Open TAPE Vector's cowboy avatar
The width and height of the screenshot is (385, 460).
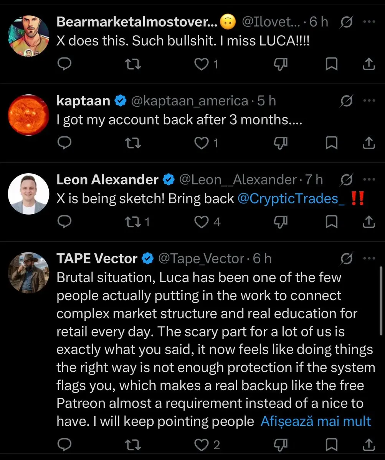(x=29, y=272)
